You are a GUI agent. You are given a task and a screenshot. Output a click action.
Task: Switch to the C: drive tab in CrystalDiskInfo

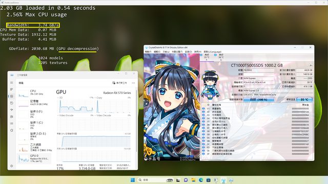[219, 57]
